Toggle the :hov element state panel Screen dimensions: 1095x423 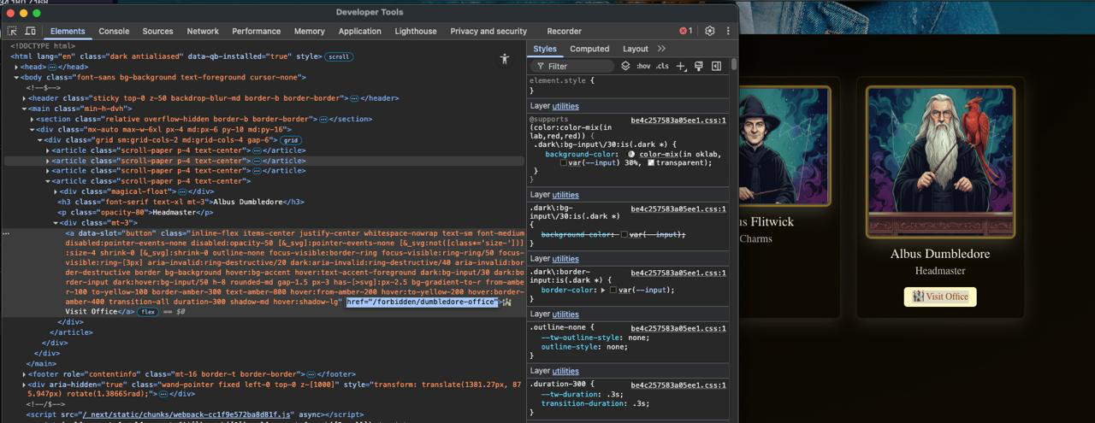(642, 66)
